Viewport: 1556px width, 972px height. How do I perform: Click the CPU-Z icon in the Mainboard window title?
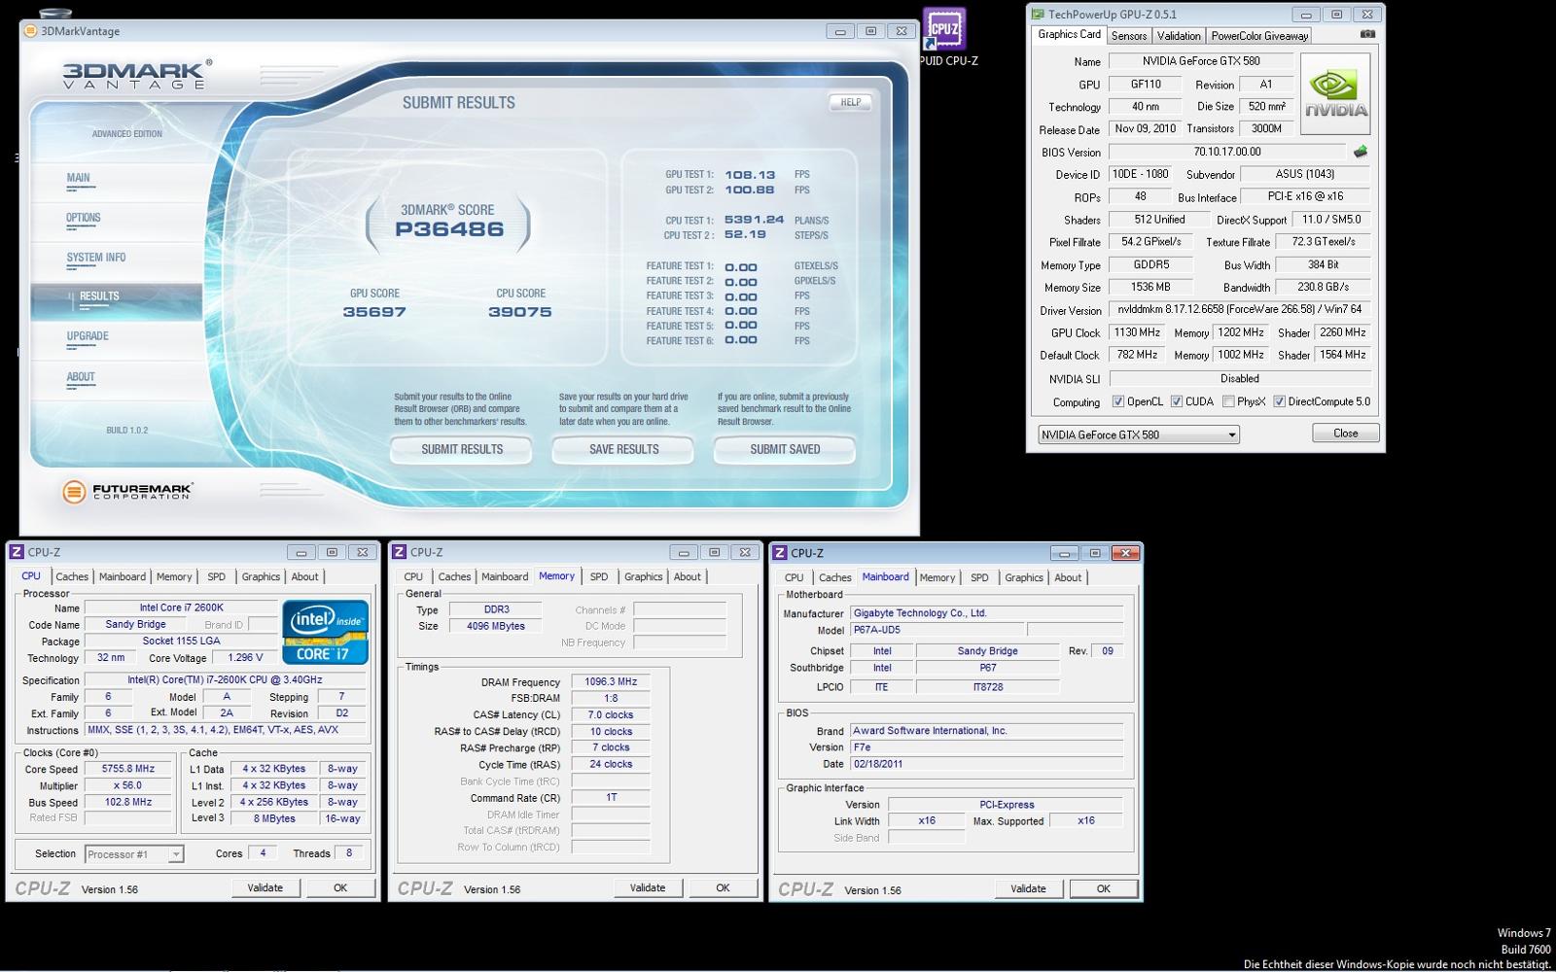point(779,553)
